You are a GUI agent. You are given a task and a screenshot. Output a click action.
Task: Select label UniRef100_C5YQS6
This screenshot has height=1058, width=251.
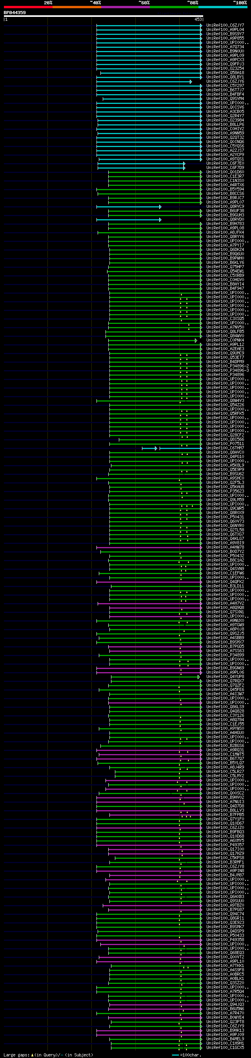[x=225, y=146]
